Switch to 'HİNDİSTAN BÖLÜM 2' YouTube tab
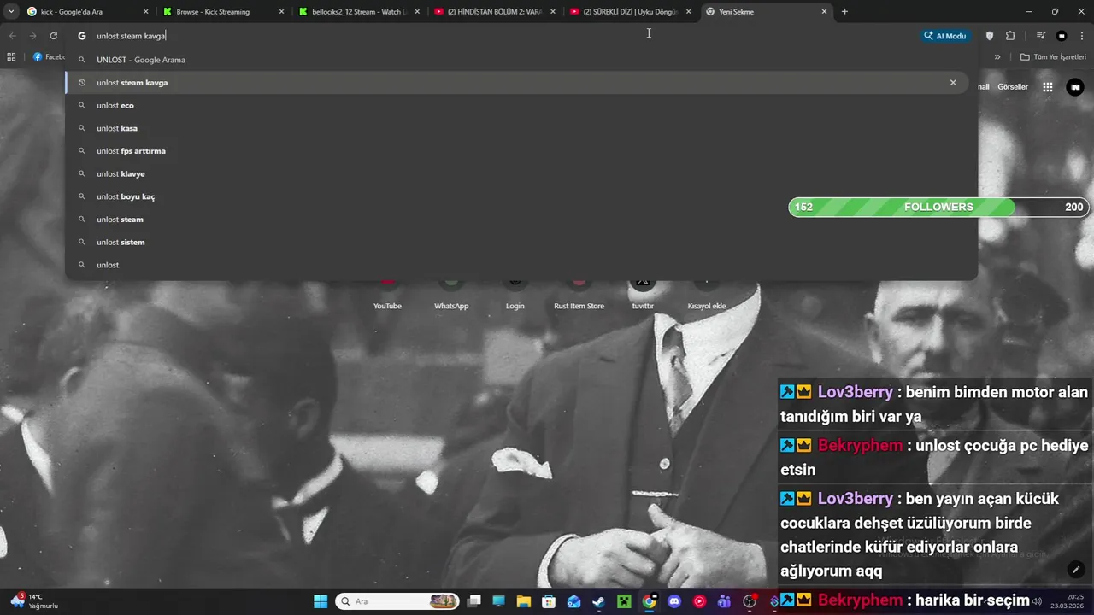 pos(494,12)
